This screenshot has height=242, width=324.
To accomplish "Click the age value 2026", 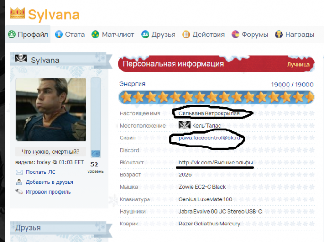I will [185, 175].
